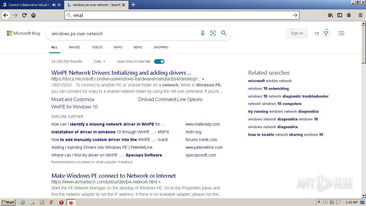Expand the aomeitech.com URL dropdown arrow

(x=160, y=182)
